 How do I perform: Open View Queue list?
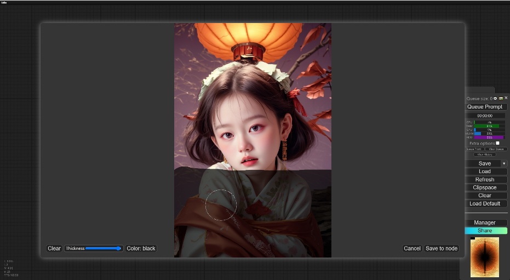pyautogui.click(x=496, y=149)
